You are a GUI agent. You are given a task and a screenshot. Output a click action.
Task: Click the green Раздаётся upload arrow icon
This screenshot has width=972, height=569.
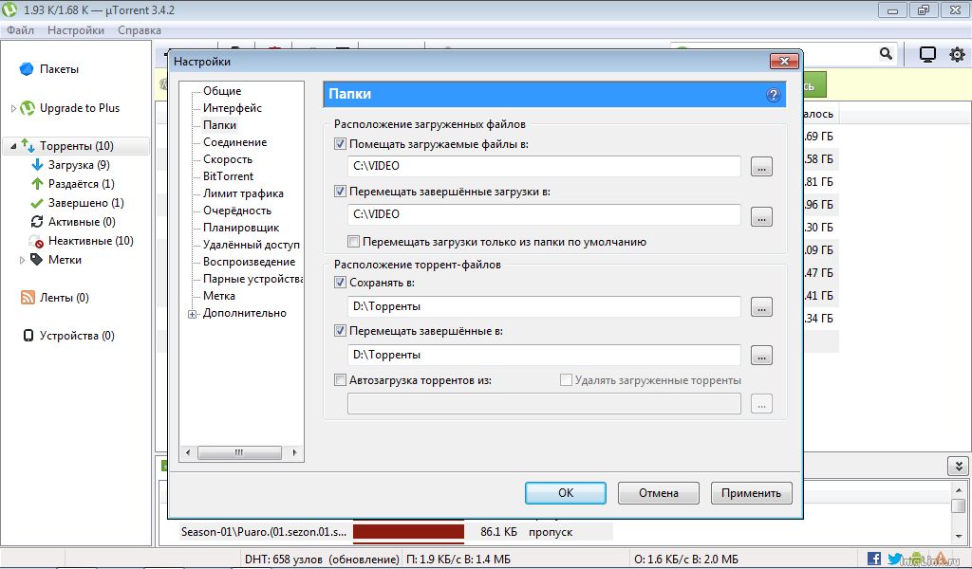(37, 184)
